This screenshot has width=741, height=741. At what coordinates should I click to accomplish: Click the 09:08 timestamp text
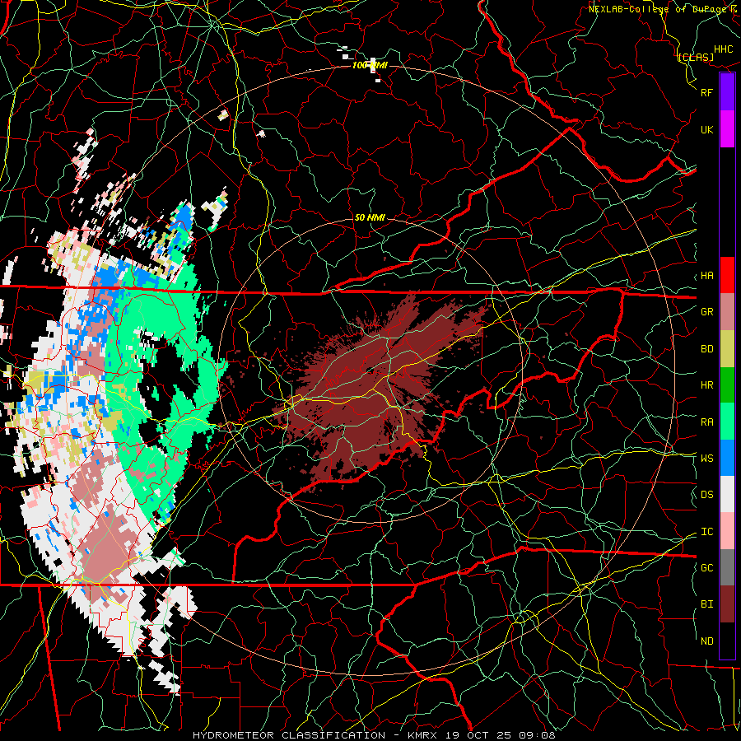pos(539,735)
